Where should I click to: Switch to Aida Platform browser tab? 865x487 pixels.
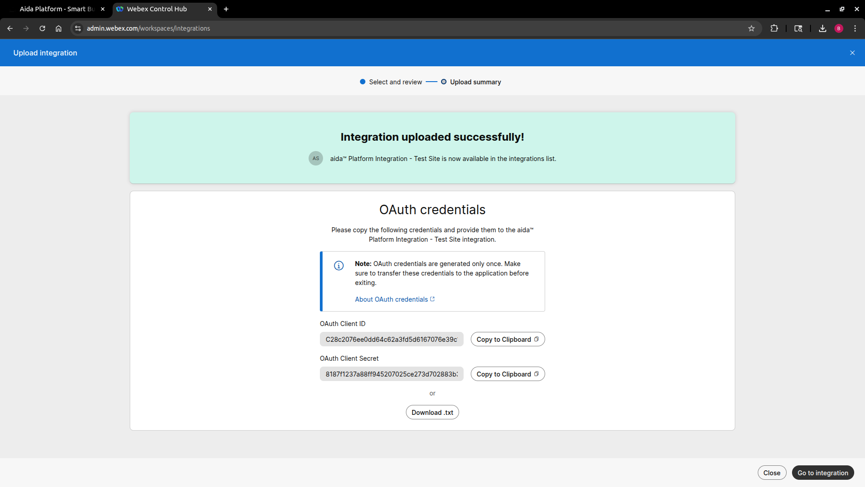(56, 9)
